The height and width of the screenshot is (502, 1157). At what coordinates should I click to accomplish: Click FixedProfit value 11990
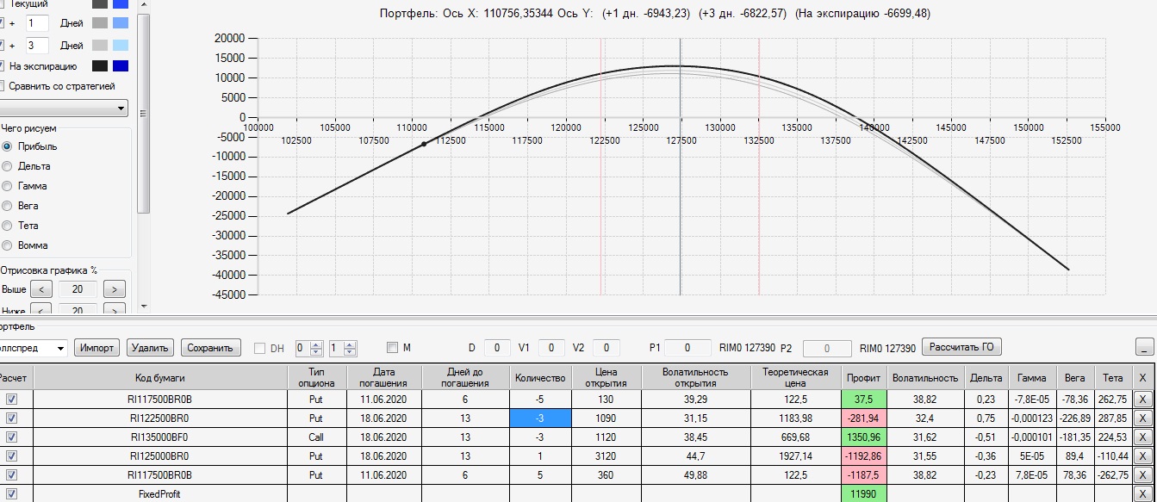coord(863,494)
